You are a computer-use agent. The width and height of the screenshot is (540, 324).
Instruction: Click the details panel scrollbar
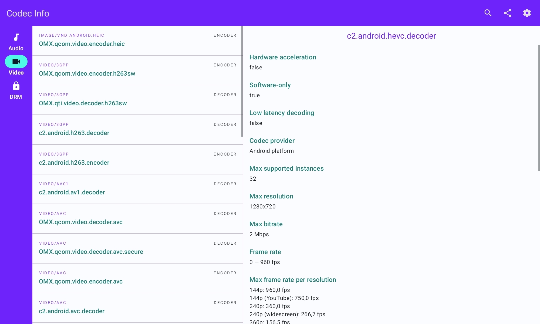tap(539, 108)
